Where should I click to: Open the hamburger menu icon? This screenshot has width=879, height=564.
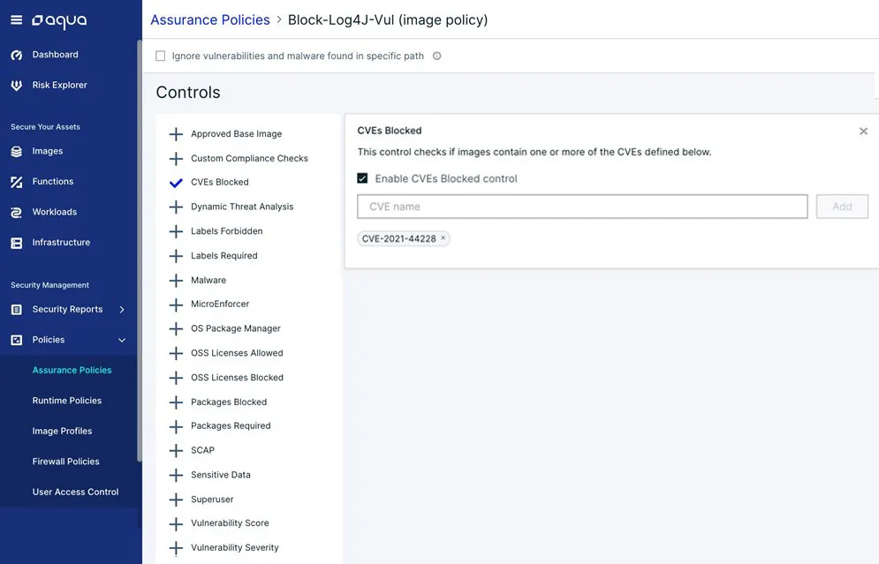click(x=16, y=20)
